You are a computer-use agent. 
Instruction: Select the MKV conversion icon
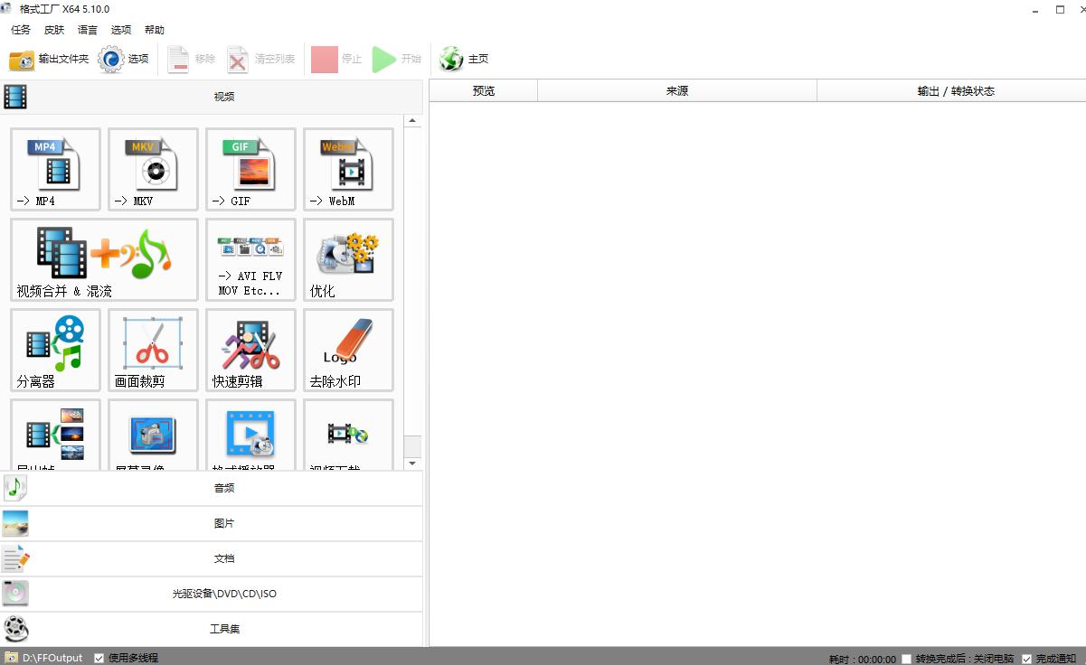pos(153,169)
